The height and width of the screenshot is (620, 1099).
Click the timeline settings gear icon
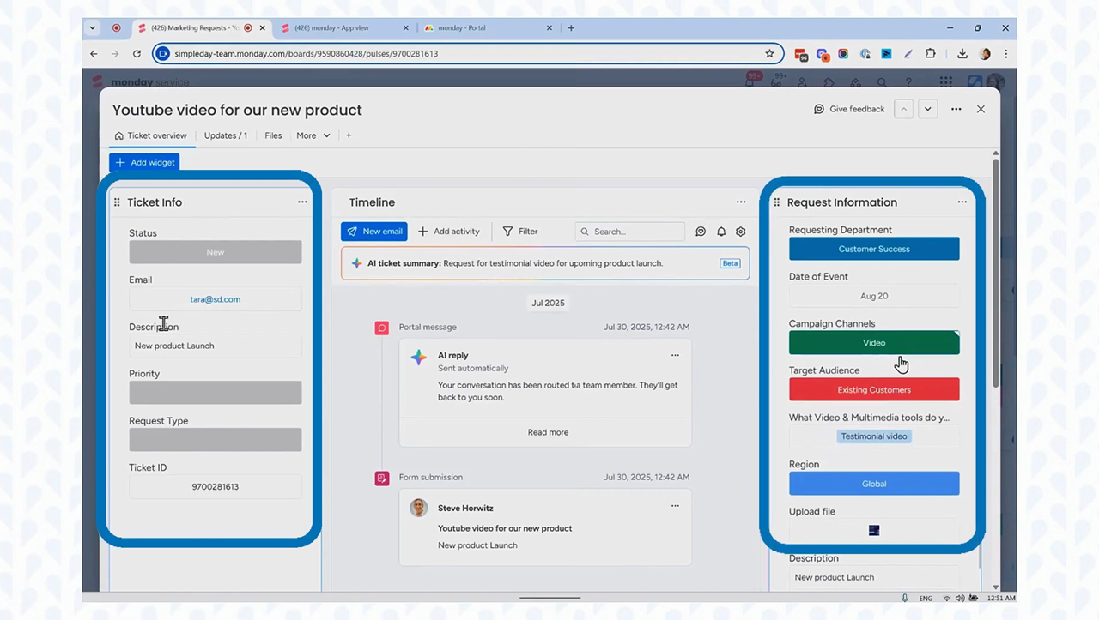point(741,232)
